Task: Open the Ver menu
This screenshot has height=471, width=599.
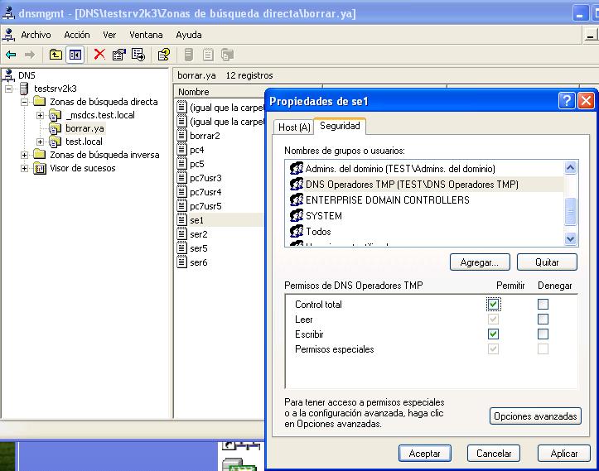Action: tap(109, 35)
